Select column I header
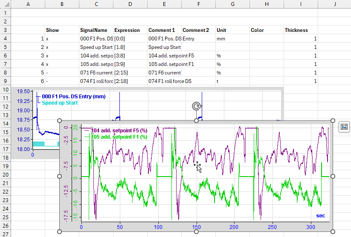 (301, 4)
